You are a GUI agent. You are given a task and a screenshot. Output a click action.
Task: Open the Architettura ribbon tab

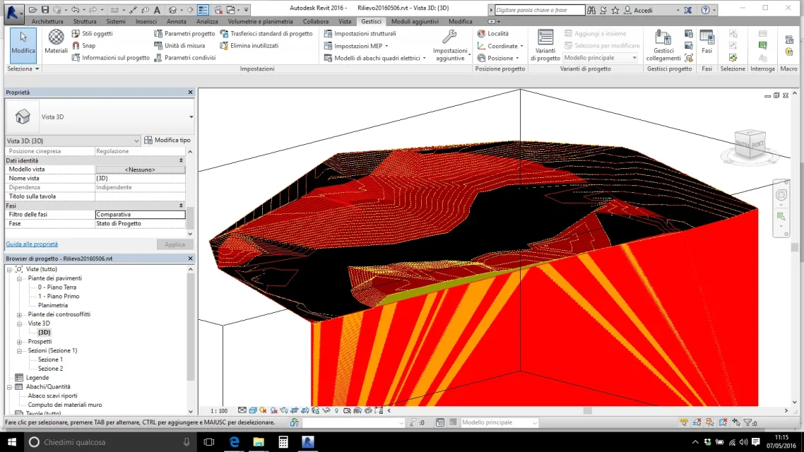pyautogui.click(x=47, y=21)
